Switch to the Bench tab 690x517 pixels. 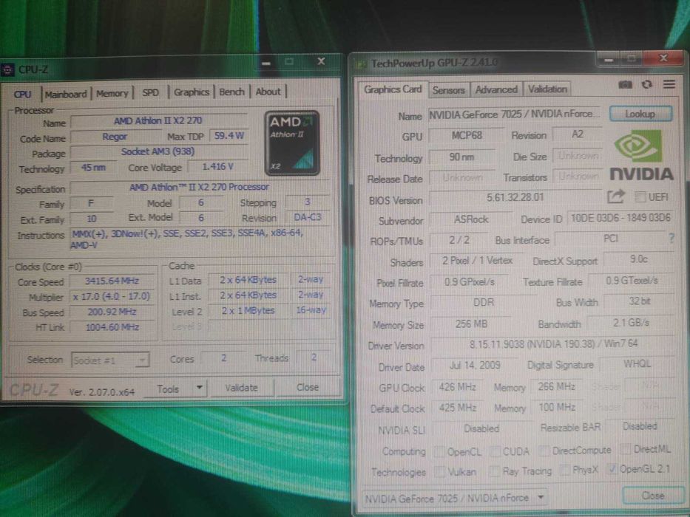point(231,92)
